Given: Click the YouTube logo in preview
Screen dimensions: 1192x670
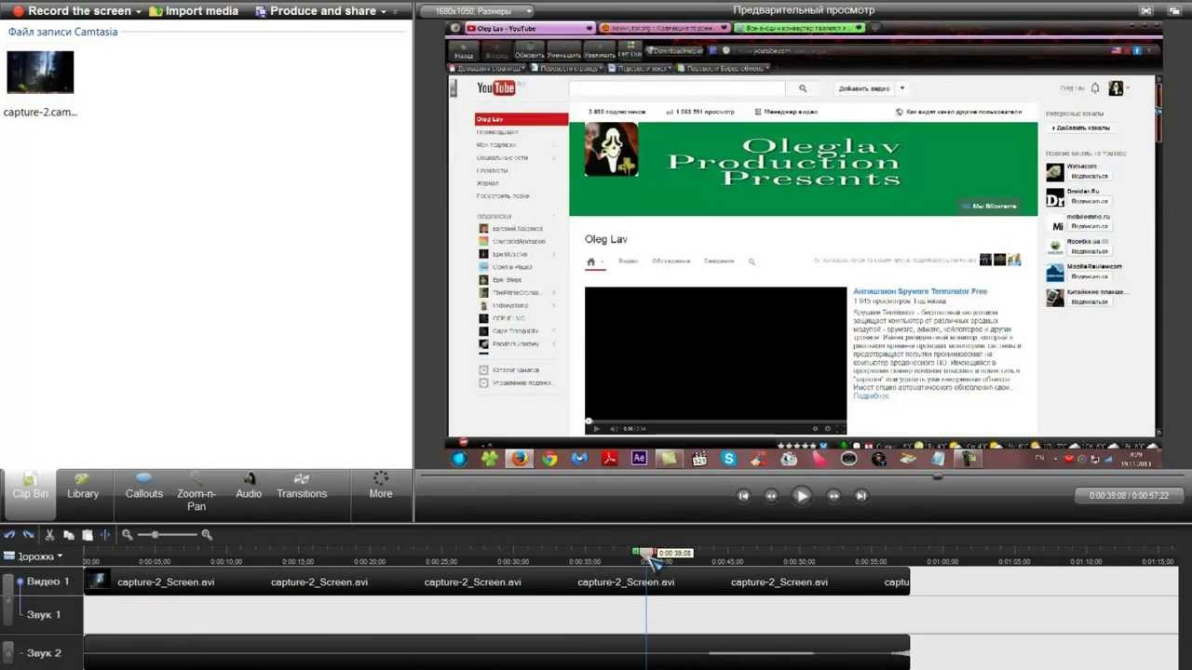Looking at the screenshot, I should click(496, 87).
